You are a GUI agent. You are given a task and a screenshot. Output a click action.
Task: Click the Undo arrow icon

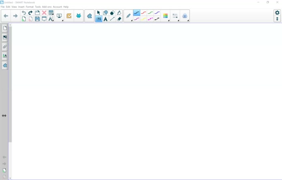coord(24,13)
